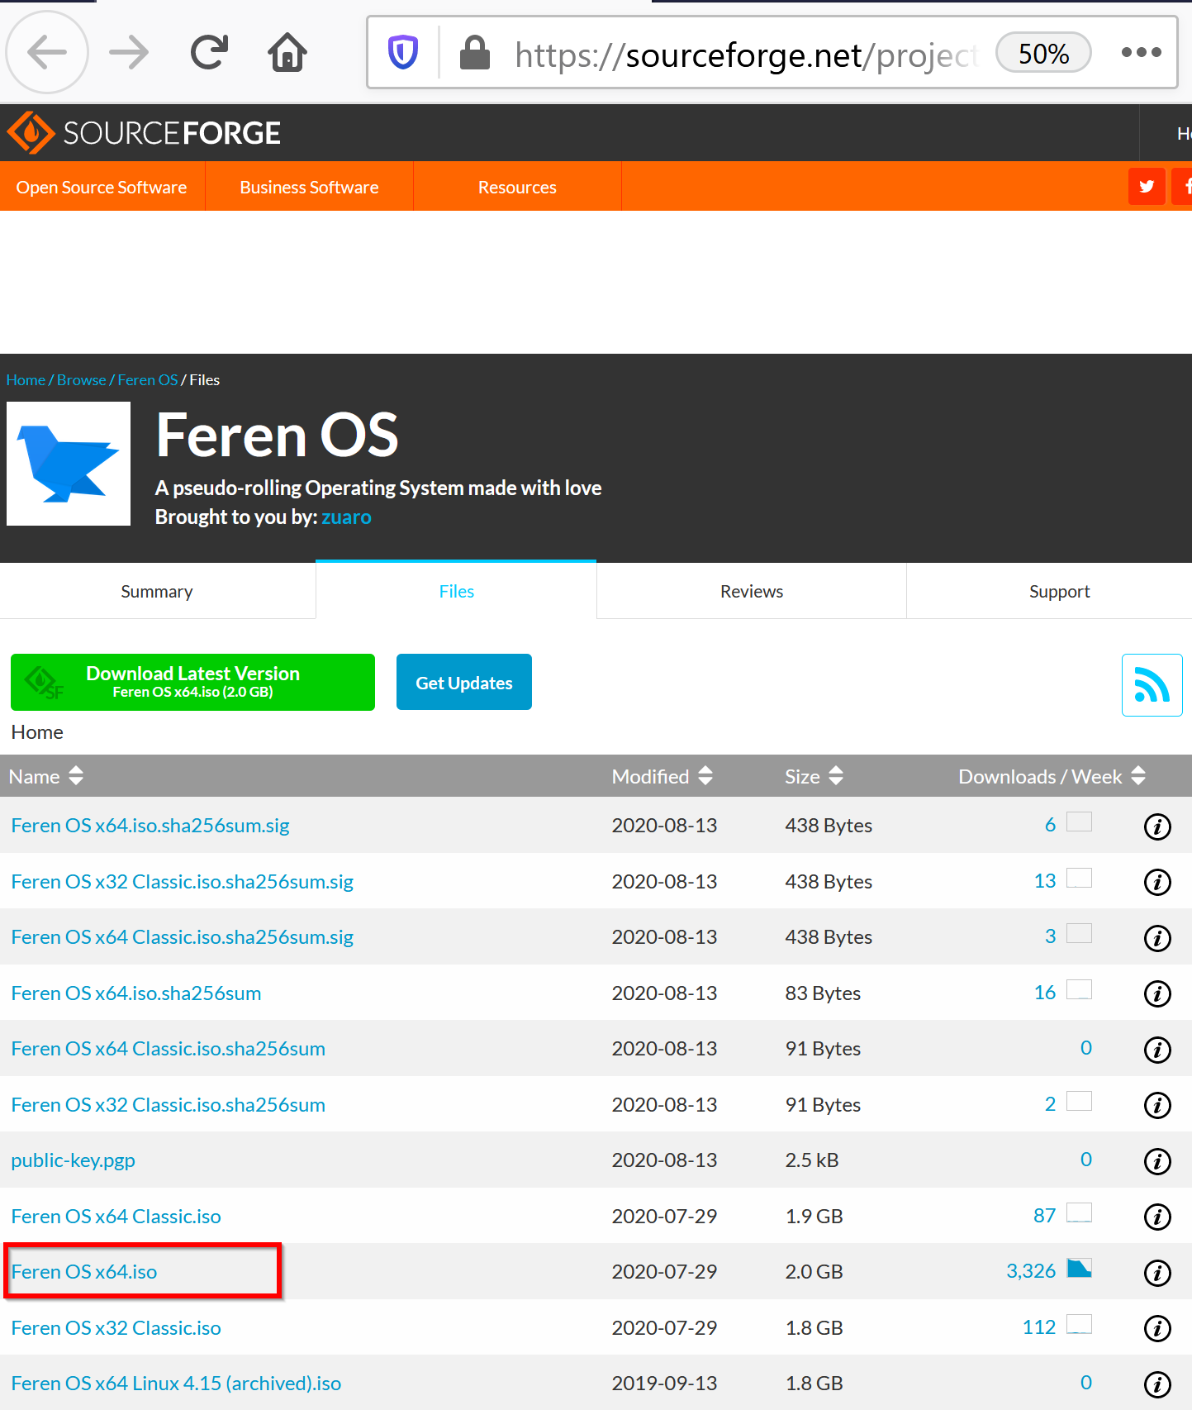1192x1410 pixels.
Task: Open info for Feren OS x64 Classic.iso.sha256sum
Action: pos(1157,1049)
